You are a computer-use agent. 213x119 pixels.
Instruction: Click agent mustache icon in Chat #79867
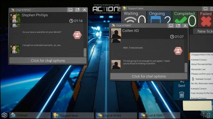(178, 51)
